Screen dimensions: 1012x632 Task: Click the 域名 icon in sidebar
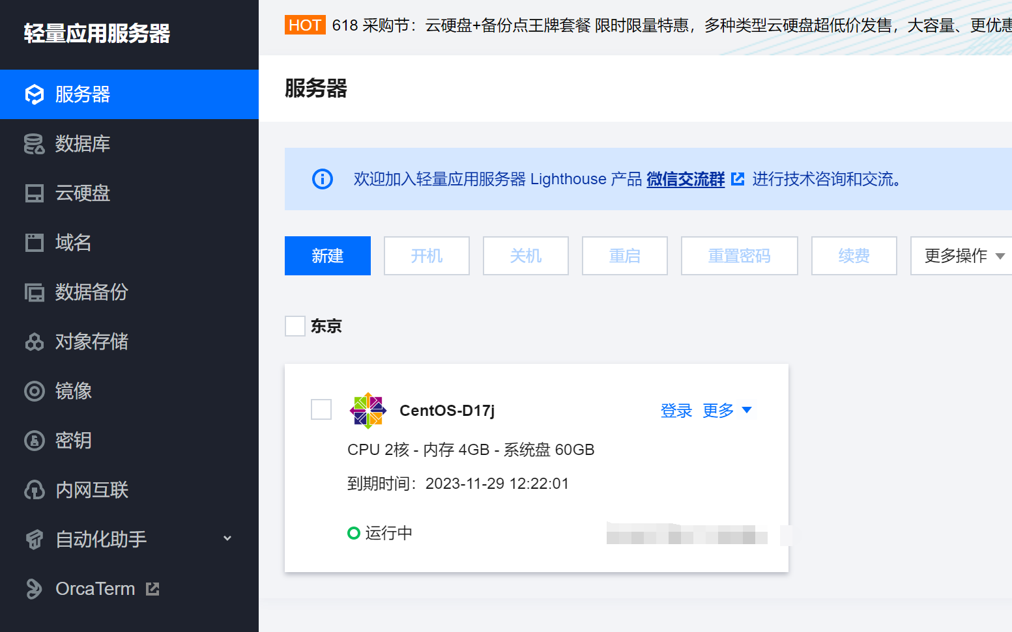point(34,243)
